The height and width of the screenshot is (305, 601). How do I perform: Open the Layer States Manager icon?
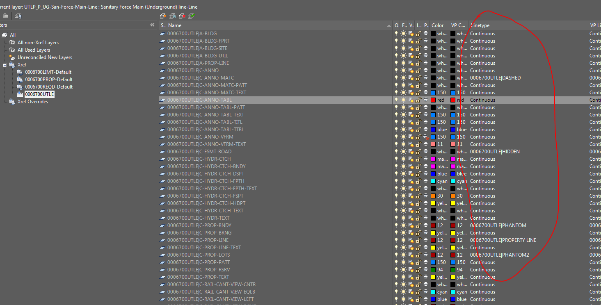click(x=18, y=16)
